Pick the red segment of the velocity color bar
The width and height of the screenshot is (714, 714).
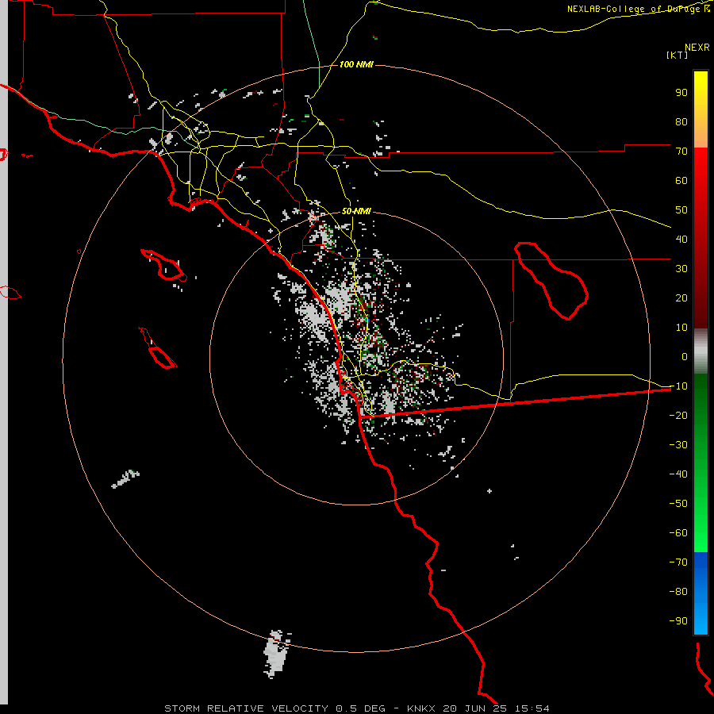click(x=701, y=238)
